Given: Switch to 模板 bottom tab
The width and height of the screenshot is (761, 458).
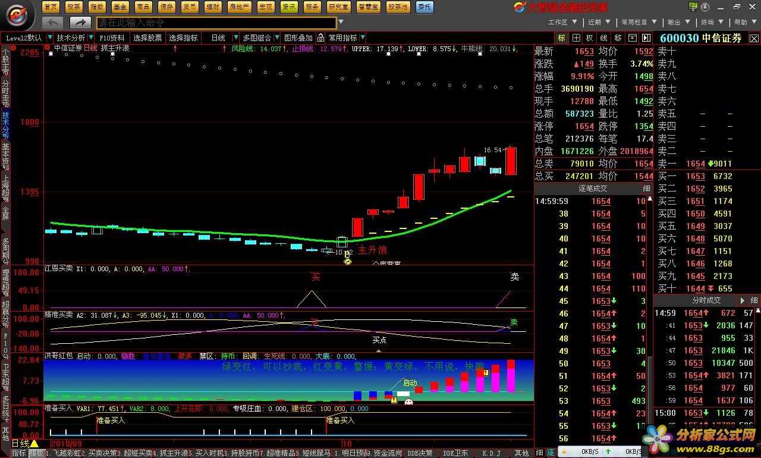Looking at the screenshot, I should (x=36, y=453).
